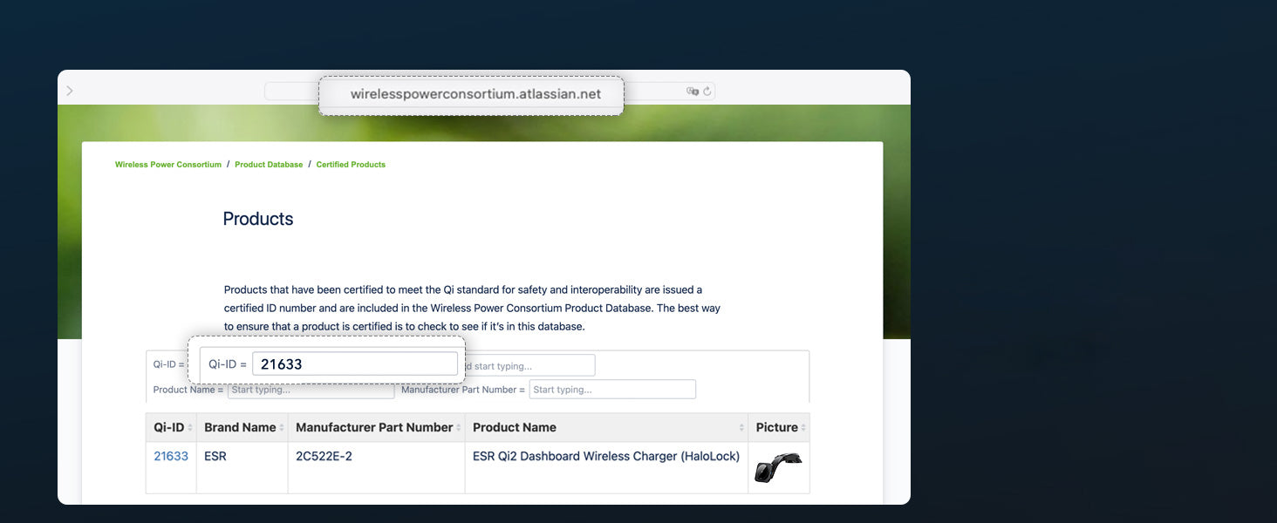Sort by Qi-ID column arrows
Image resolution: width=1277 pixels, height=523 pixels.
[x=189, y=428]
